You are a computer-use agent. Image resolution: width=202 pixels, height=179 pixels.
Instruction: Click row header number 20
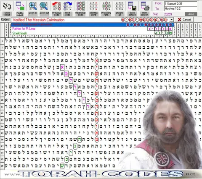[x=2, y=166]
